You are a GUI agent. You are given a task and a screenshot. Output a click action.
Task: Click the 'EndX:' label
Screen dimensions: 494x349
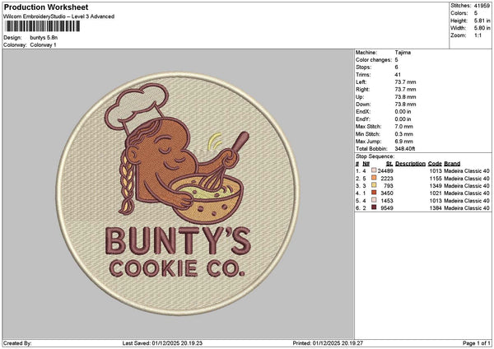click(x=363, y=111)
